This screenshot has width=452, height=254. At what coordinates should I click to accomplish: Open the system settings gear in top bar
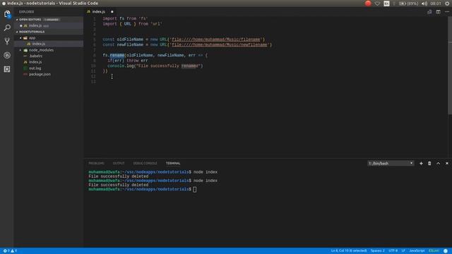[x=447, y=4]
